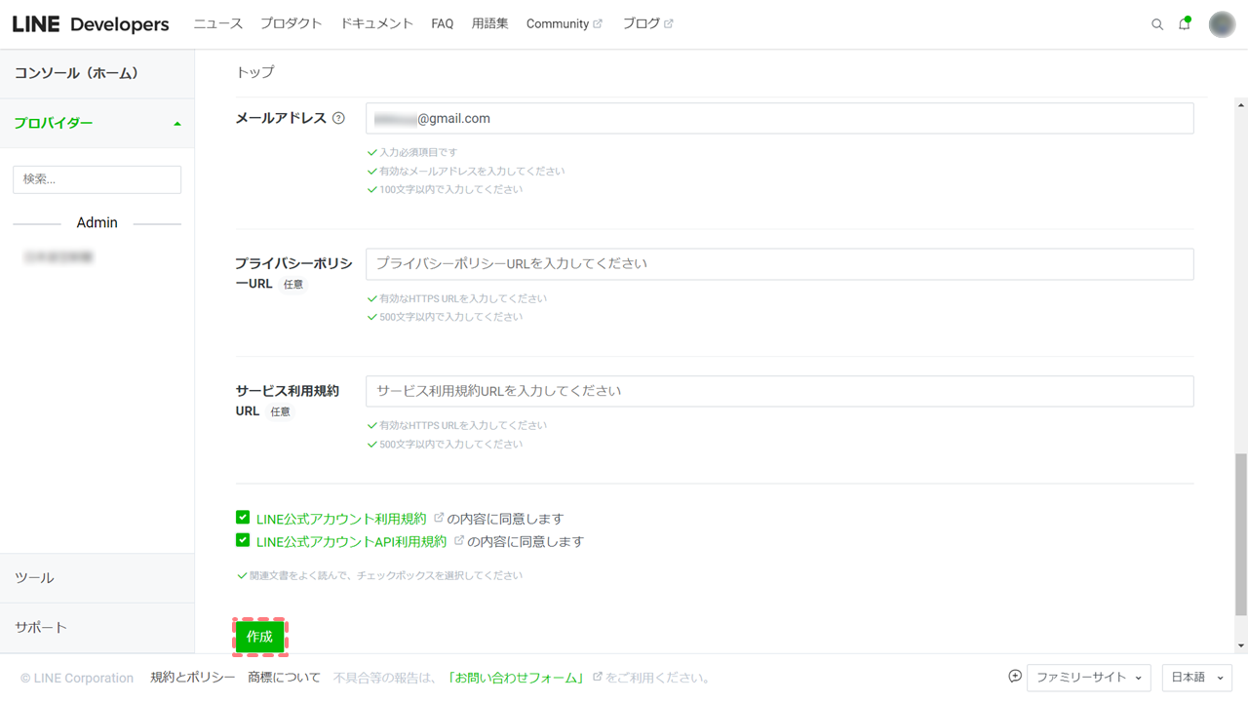Click the email address help icon

(x=338, y=118)
